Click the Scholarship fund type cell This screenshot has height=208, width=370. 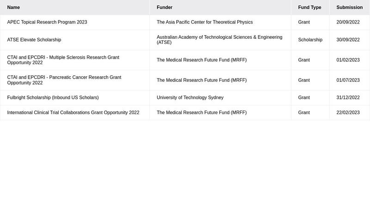[310, 40]
